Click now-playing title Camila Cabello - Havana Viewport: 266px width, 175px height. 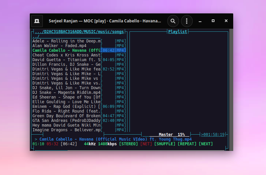pyautogui.click(x=115, y=139)
